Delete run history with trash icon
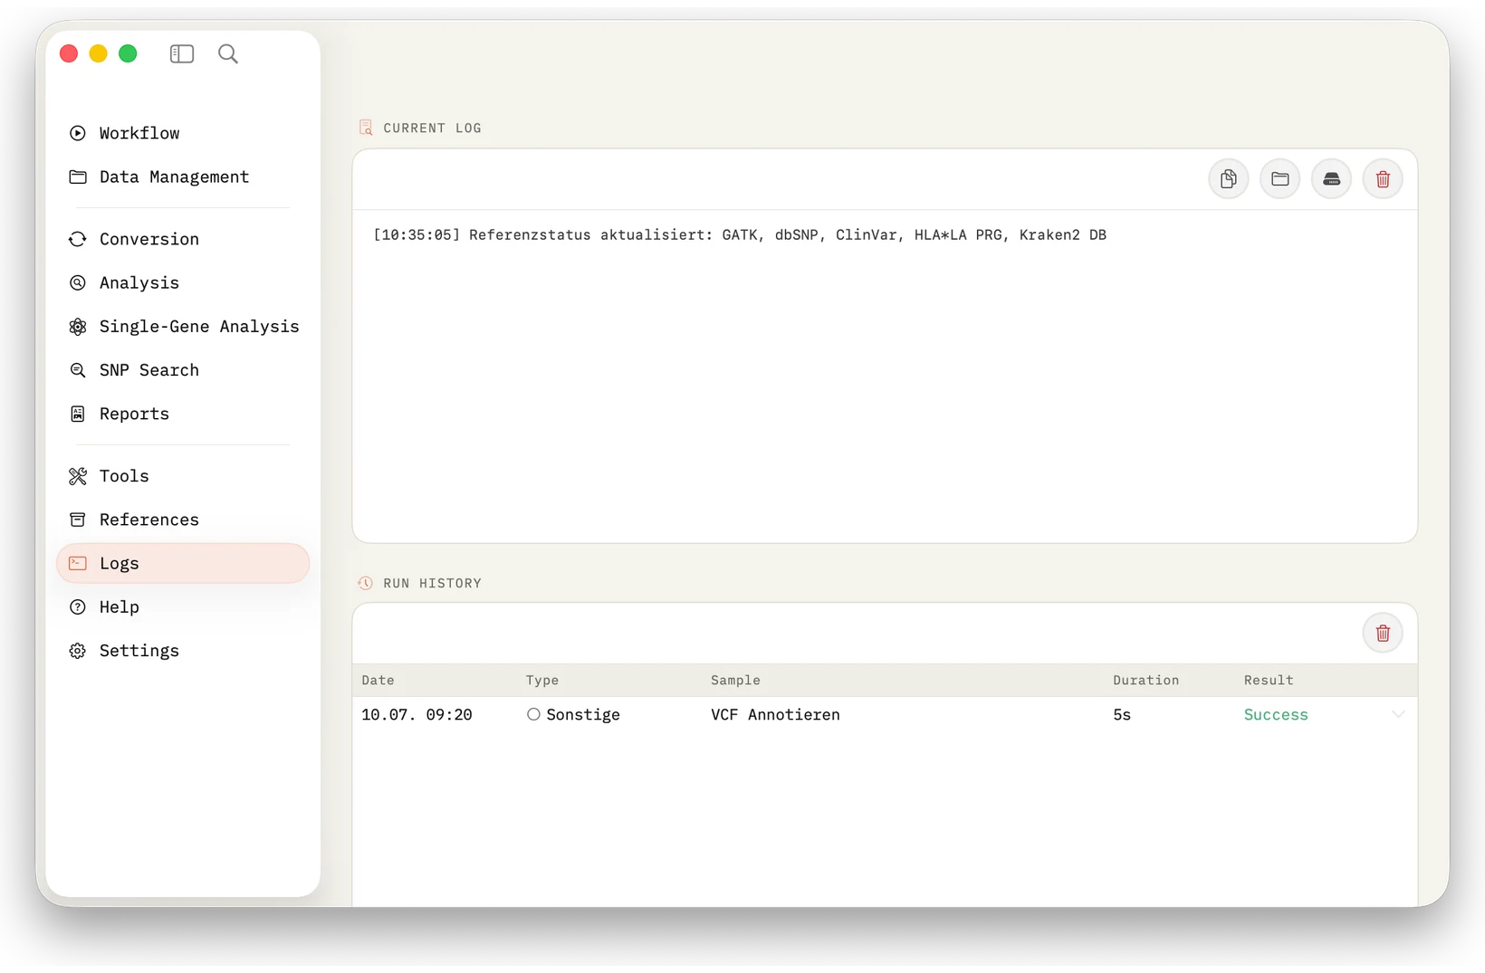Image resolution: width=1485 pixels, height=973 pixels. (x=1383, y=633)
